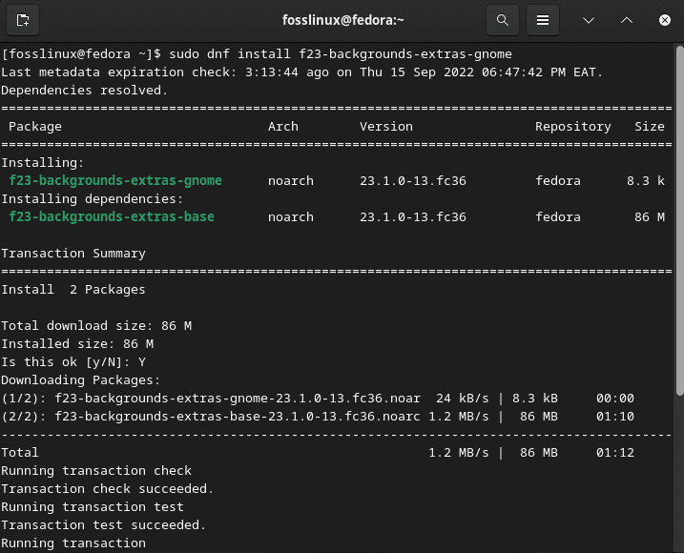Open the hamburger main menu
The image size is (684, 553).
(543, 20)
